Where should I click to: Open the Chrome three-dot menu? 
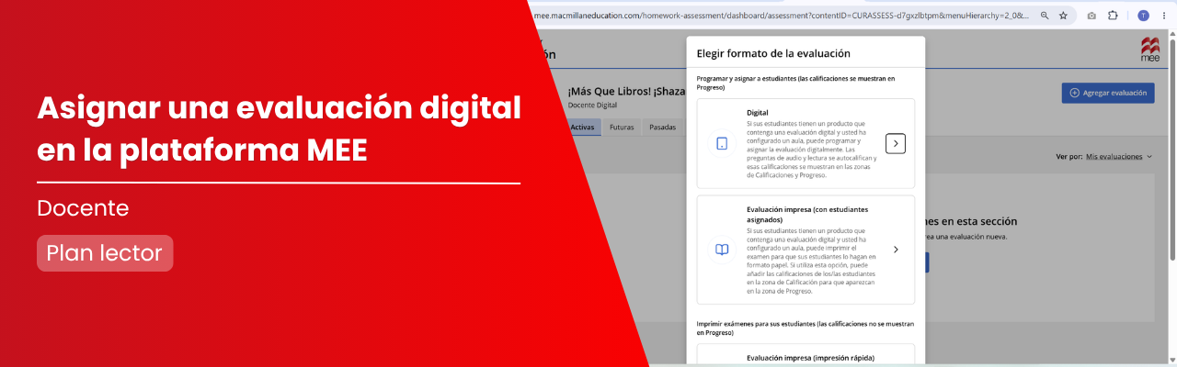[x=1165, y=16]
